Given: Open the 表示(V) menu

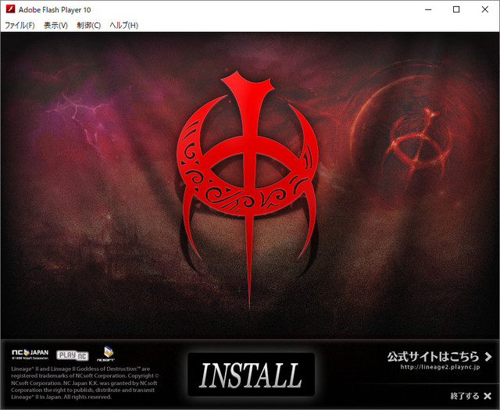Looking at the screenshot, I should click(55, 25).
